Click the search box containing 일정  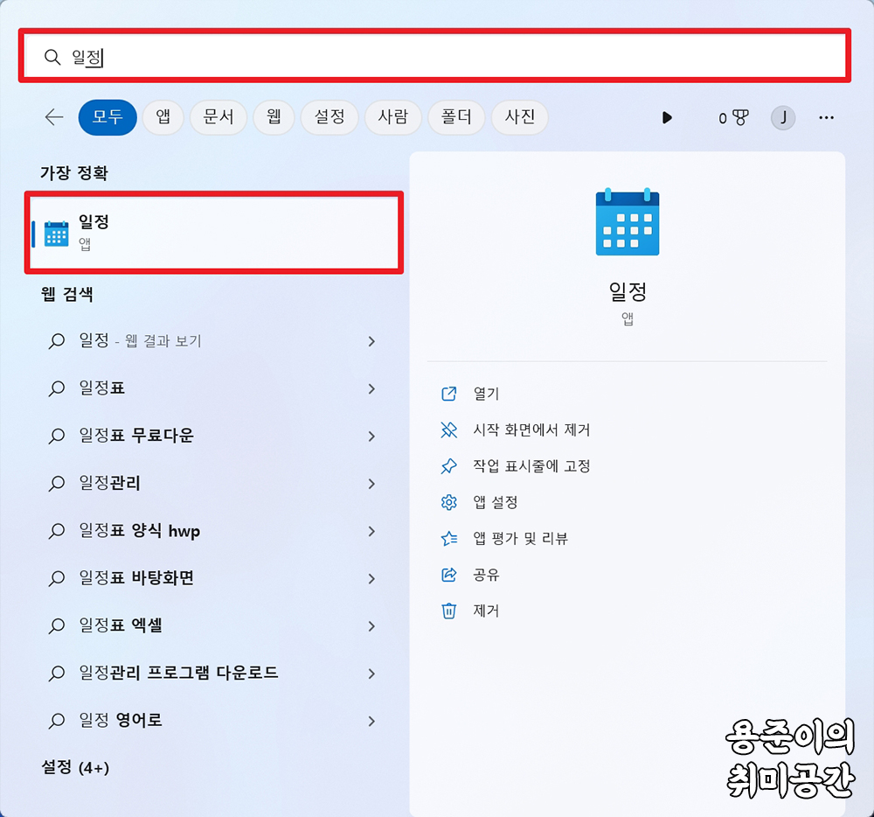[434, 56]
